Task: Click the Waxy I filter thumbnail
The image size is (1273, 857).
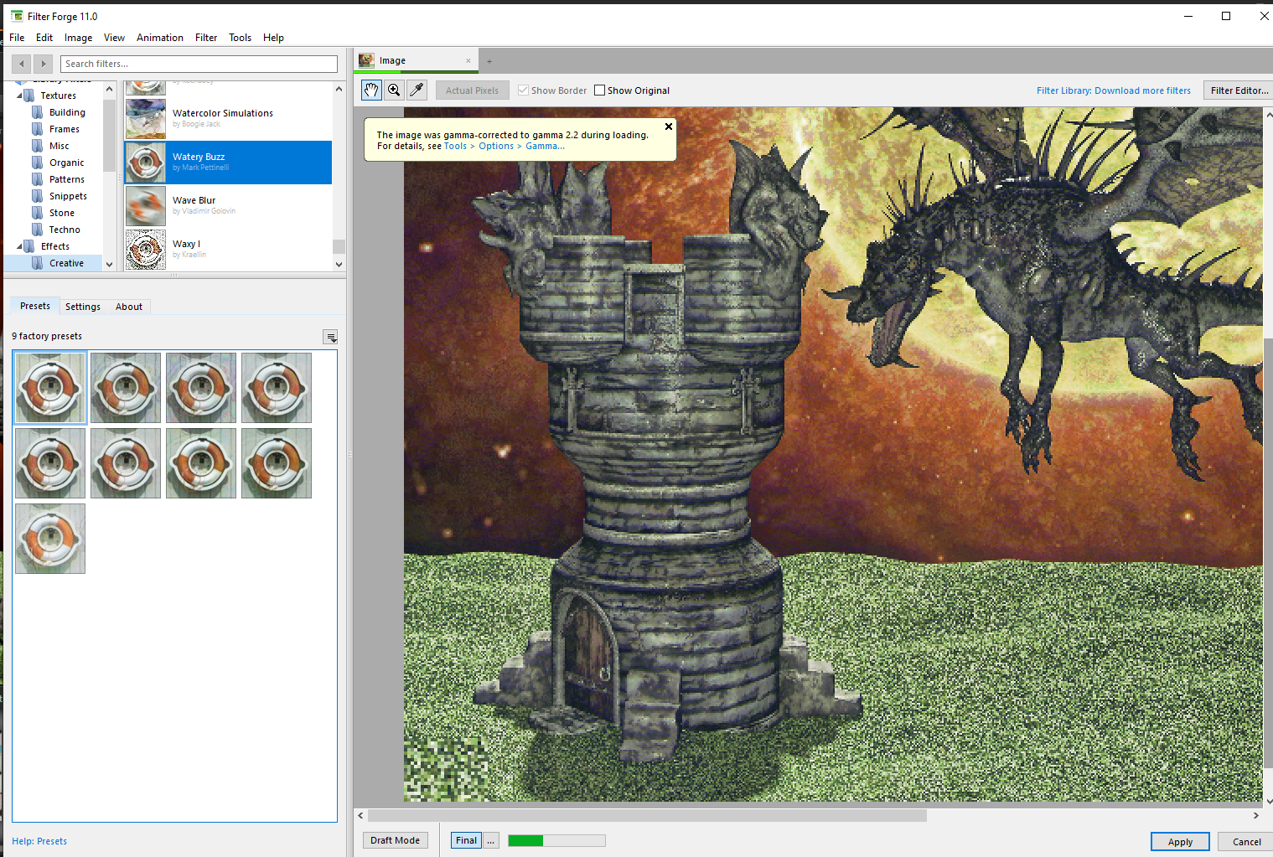Action: coord(146,250)
